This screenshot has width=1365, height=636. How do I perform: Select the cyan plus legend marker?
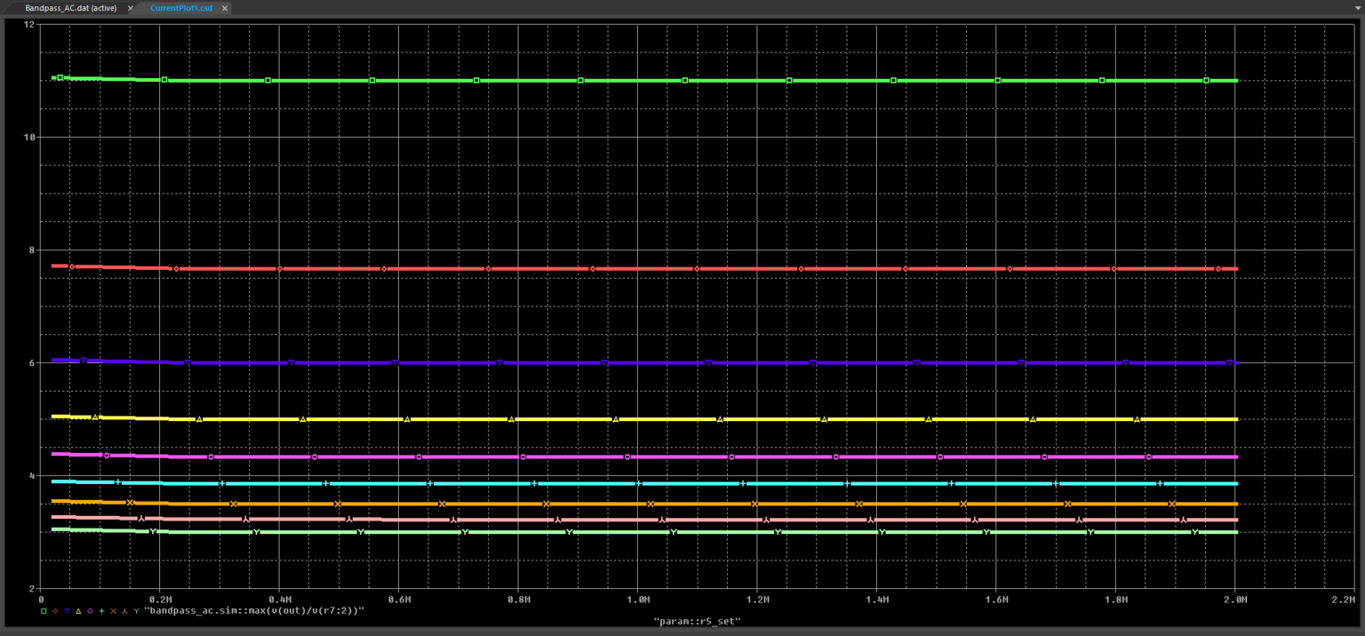101,611
